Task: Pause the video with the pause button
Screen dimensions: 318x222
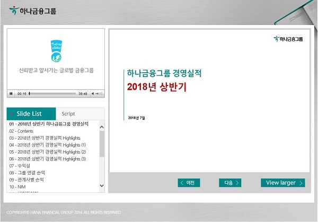Action: [x=11, y=93]
